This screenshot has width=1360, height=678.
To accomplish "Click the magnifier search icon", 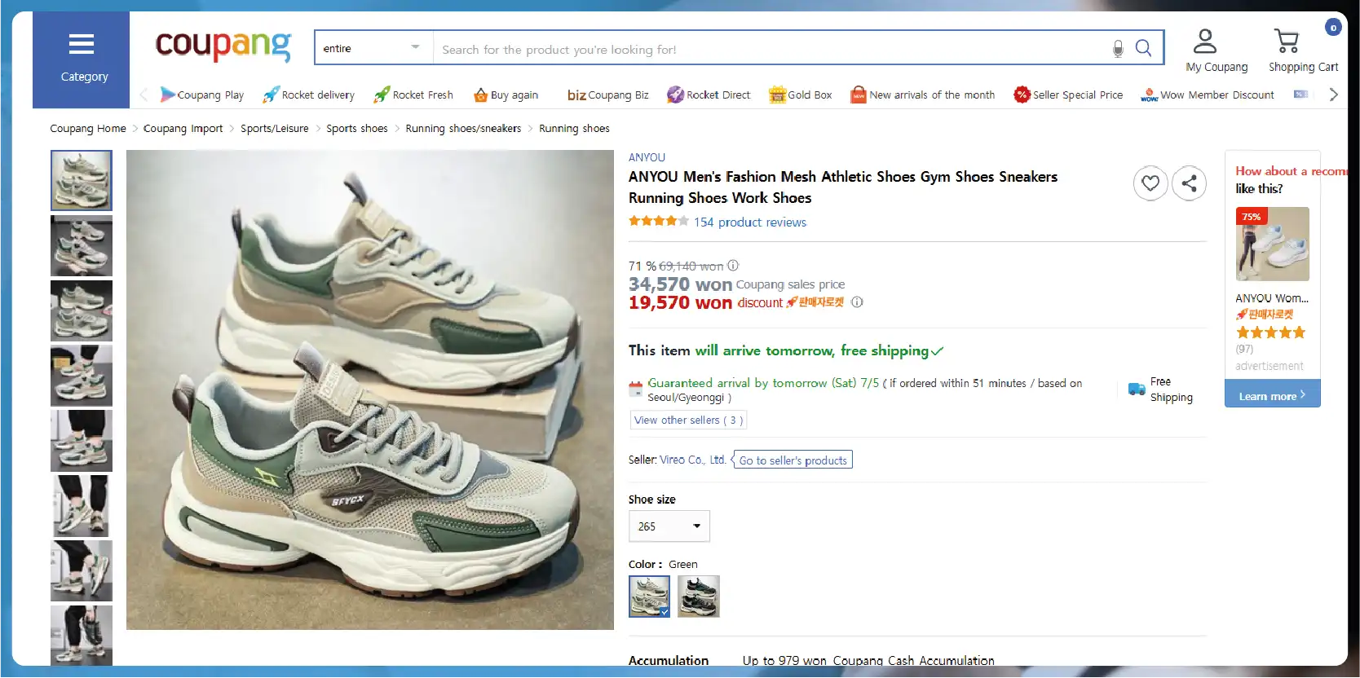I will [x=1143, y=48].
